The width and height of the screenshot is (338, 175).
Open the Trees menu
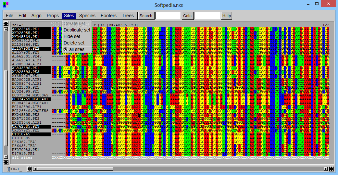pyautogui.click(x=128, y=16)
